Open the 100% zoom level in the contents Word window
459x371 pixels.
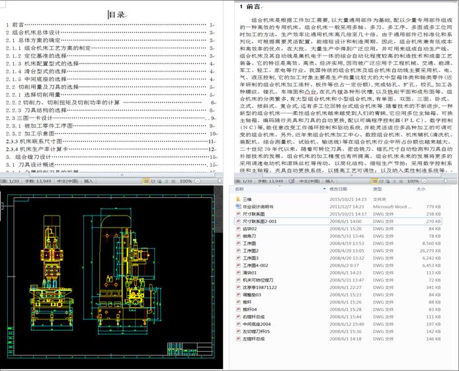coord(186,181)
